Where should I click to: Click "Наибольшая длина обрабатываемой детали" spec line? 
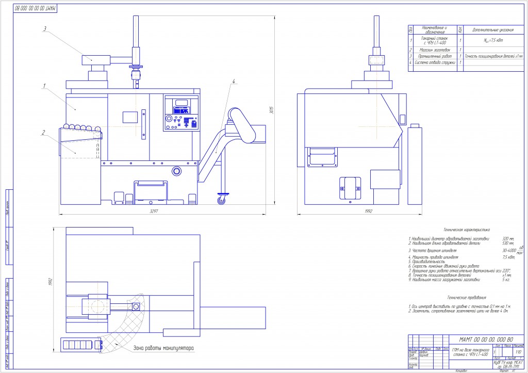pyautogui.click(x=444, y=244)
